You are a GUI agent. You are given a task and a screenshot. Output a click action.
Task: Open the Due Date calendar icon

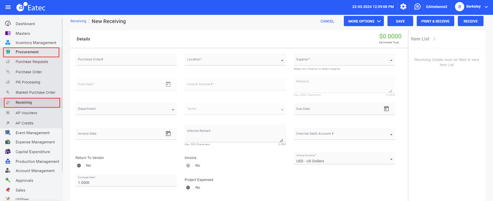[386, 109]
